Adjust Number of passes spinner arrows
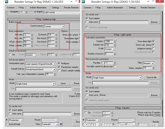The width and height of the screenshot is (165, 129). tap(115, 54)
